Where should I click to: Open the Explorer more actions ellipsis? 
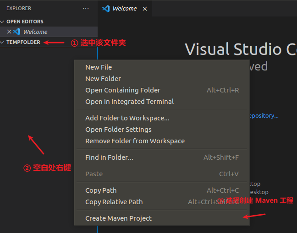point(86,8)
